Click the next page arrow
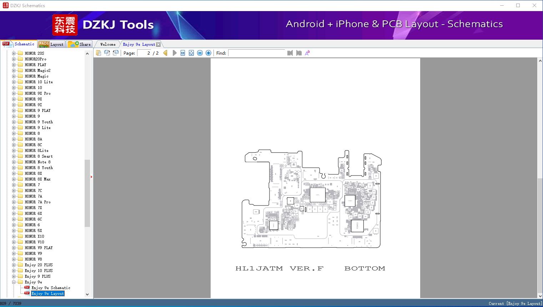This screenshot has width=543, height=307. coord(174,53)
